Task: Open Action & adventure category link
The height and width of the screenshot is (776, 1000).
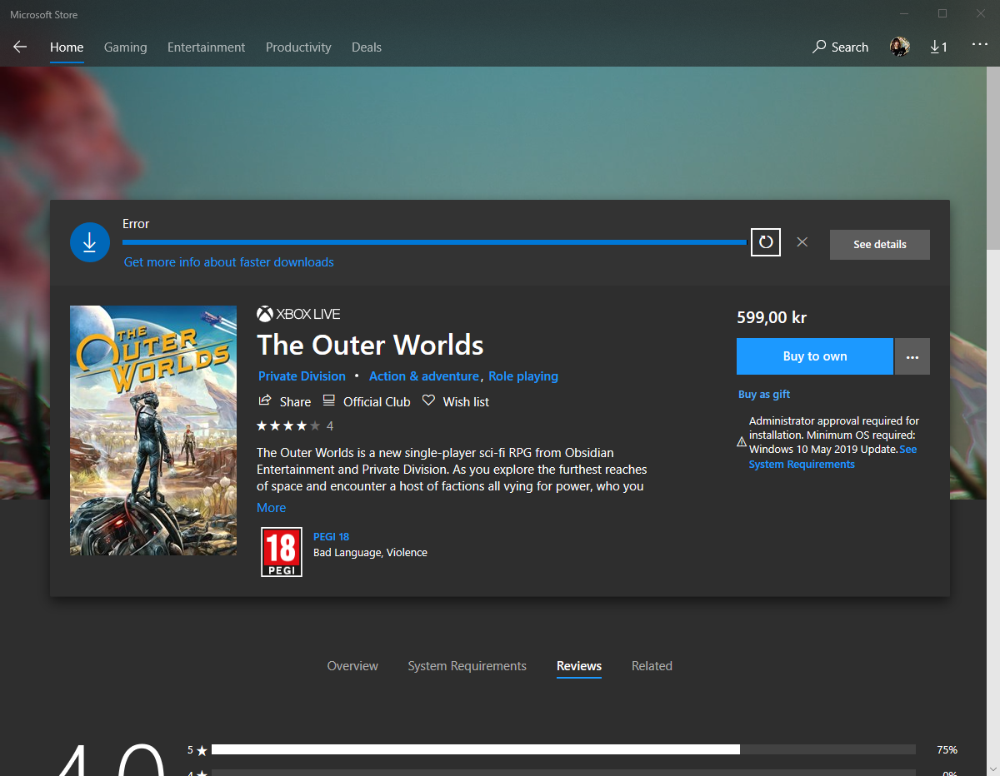Action: pos(424,376)
